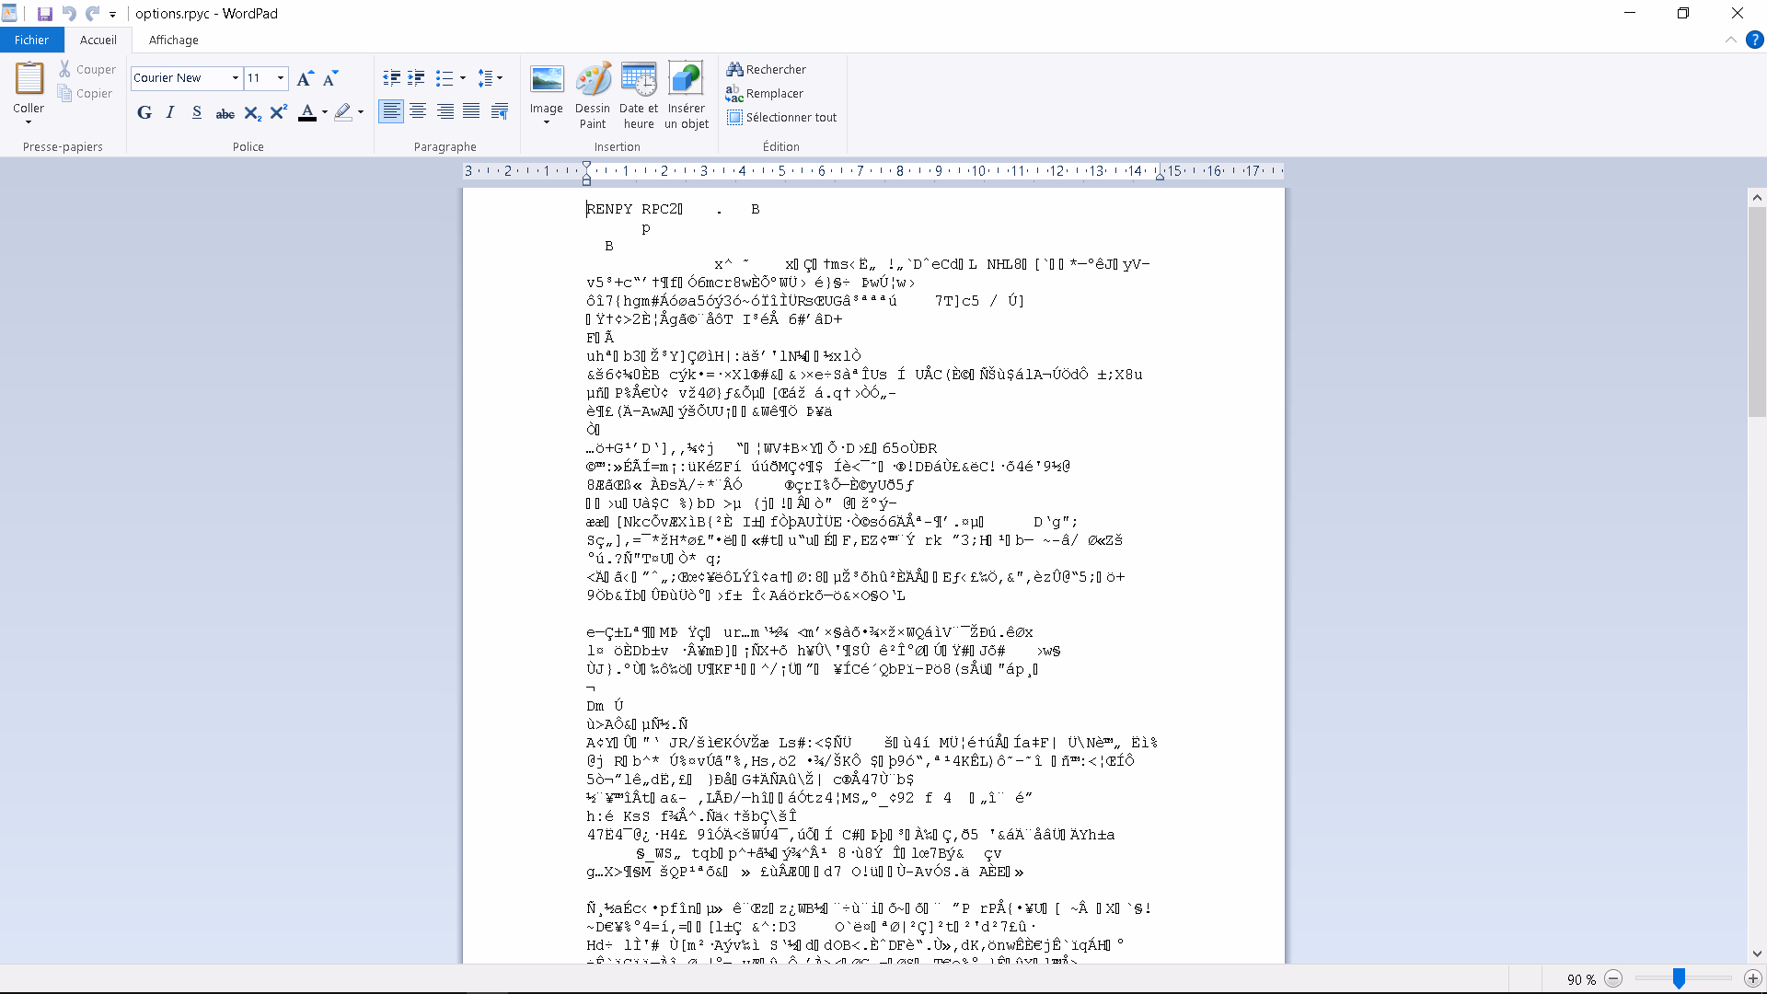Toggle bold formatting (G)
1767x994 pixels.
(x=144, y=113)
